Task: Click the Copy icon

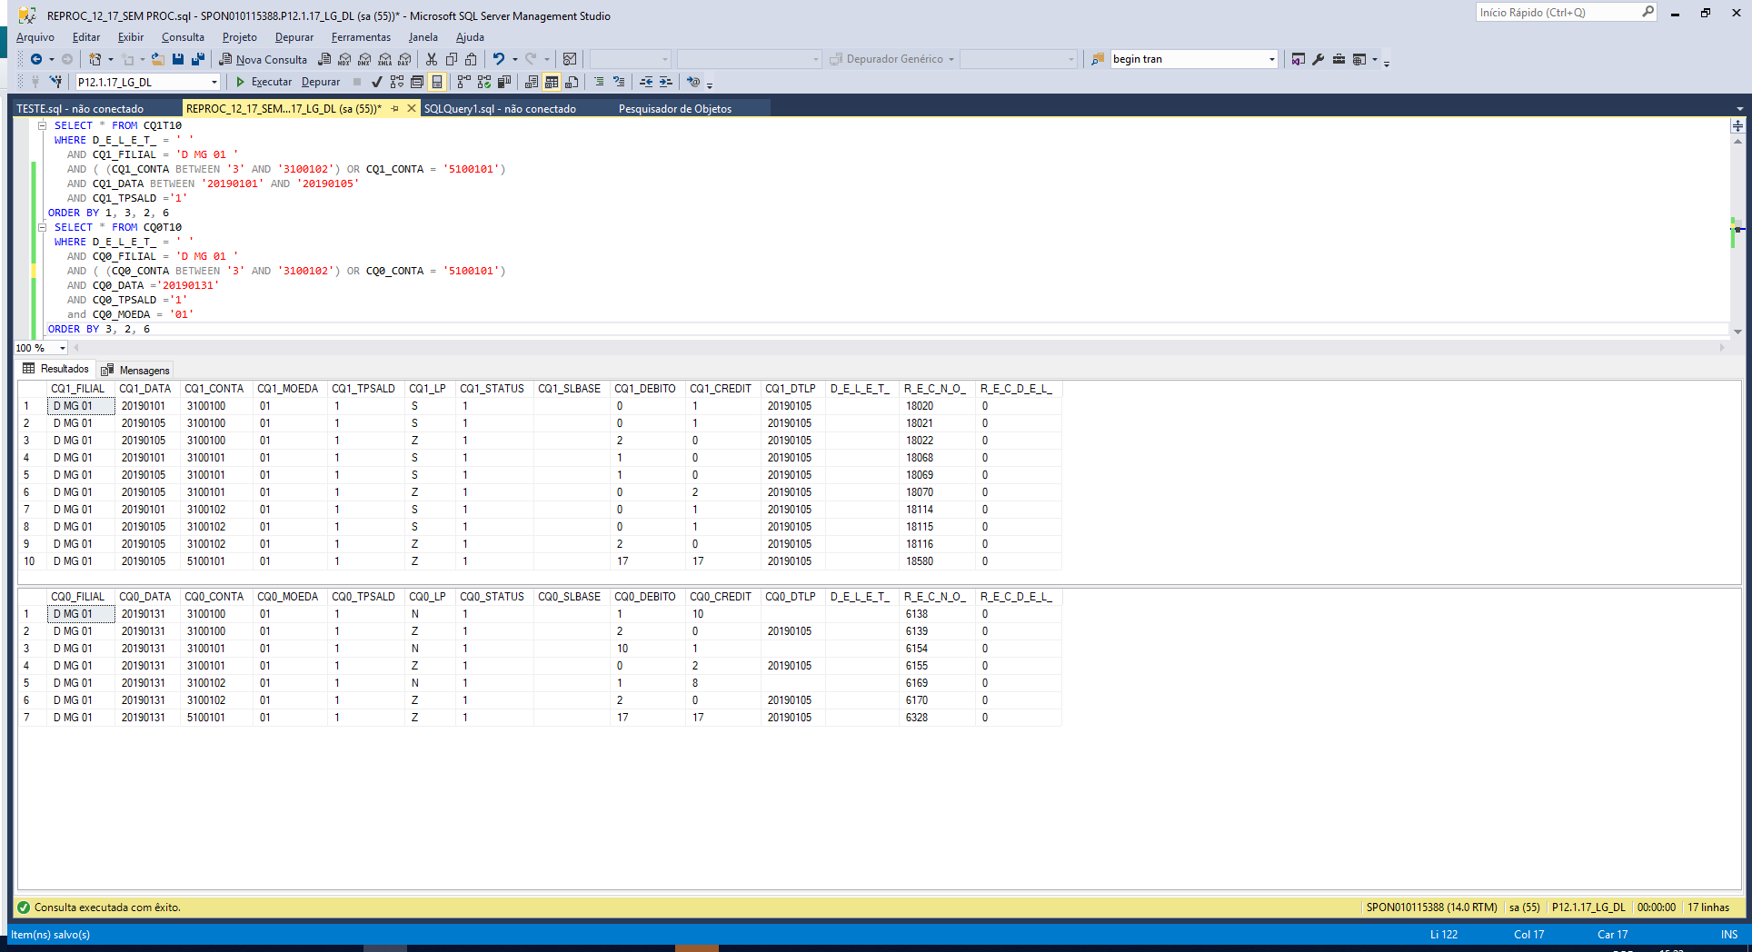Action: [x=452, y=59]
